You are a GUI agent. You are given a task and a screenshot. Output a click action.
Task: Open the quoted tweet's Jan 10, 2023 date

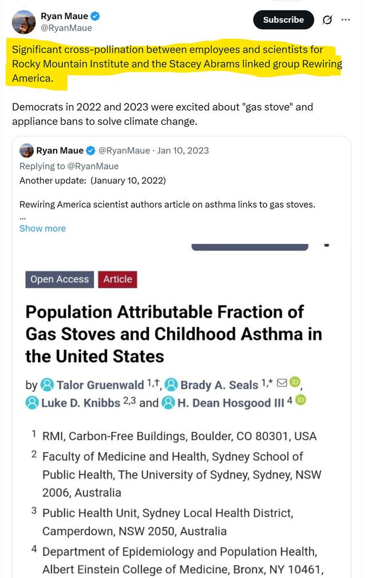[183, 151]
